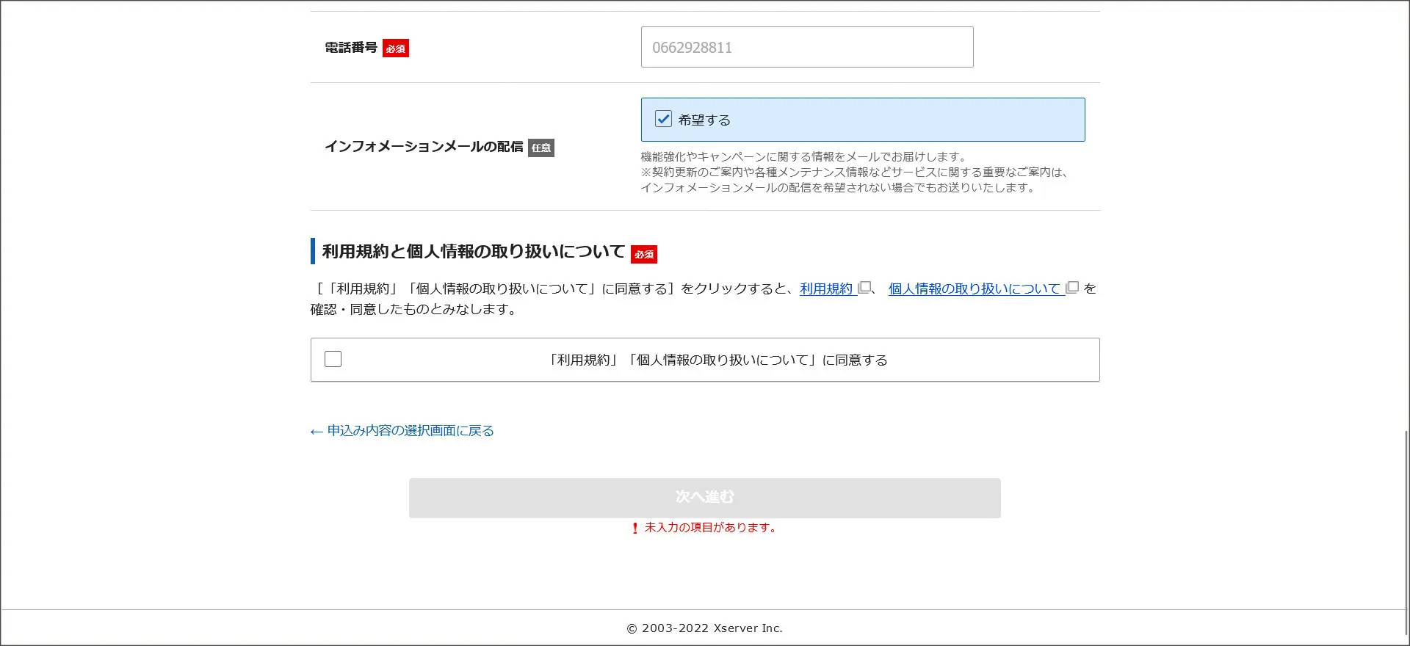Check the terms agreement 同意する checkbox

pyautogui.click(x=333, y=359)
